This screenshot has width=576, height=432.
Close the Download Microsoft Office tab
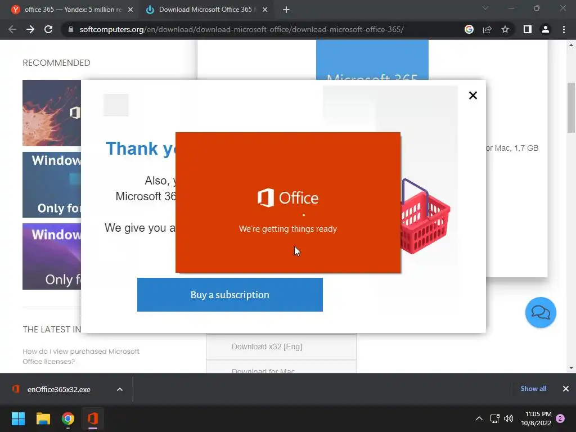[x=265, y=10]
